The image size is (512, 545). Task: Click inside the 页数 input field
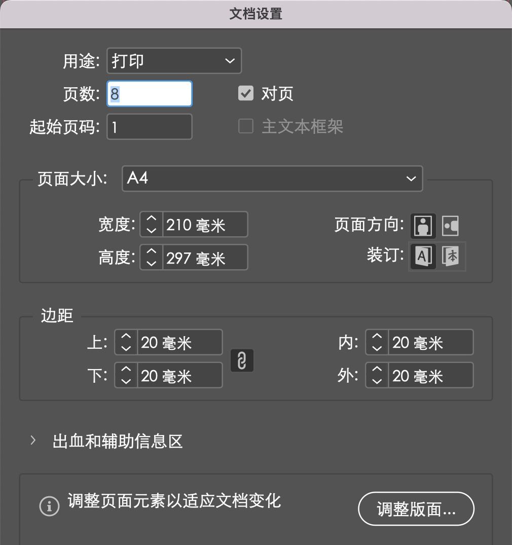tap(150, 93)
